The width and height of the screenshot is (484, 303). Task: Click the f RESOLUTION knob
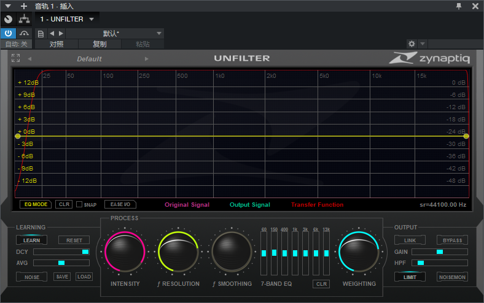[178, 252]
